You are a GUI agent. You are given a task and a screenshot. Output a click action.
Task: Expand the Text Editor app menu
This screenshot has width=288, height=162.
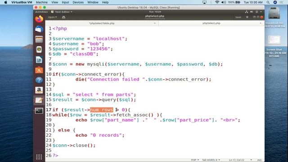[x=62, y=12]
